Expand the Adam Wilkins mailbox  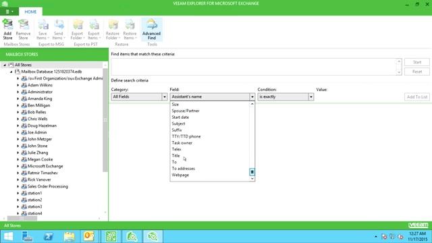click(x=18, y=85)
